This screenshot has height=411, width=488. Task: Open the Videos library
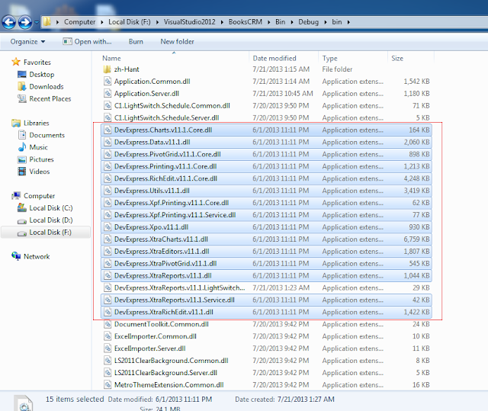(x=40, y=172)
